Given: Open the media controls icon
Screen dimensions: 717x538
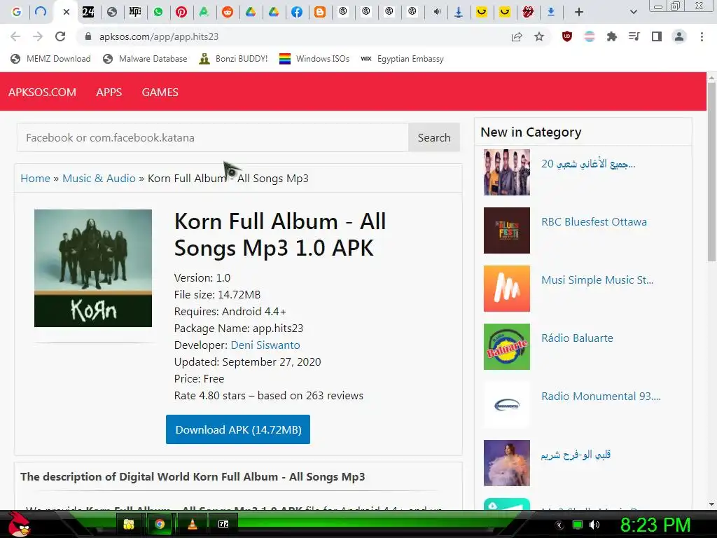Looking at the screenshot, I should point(634,36).
